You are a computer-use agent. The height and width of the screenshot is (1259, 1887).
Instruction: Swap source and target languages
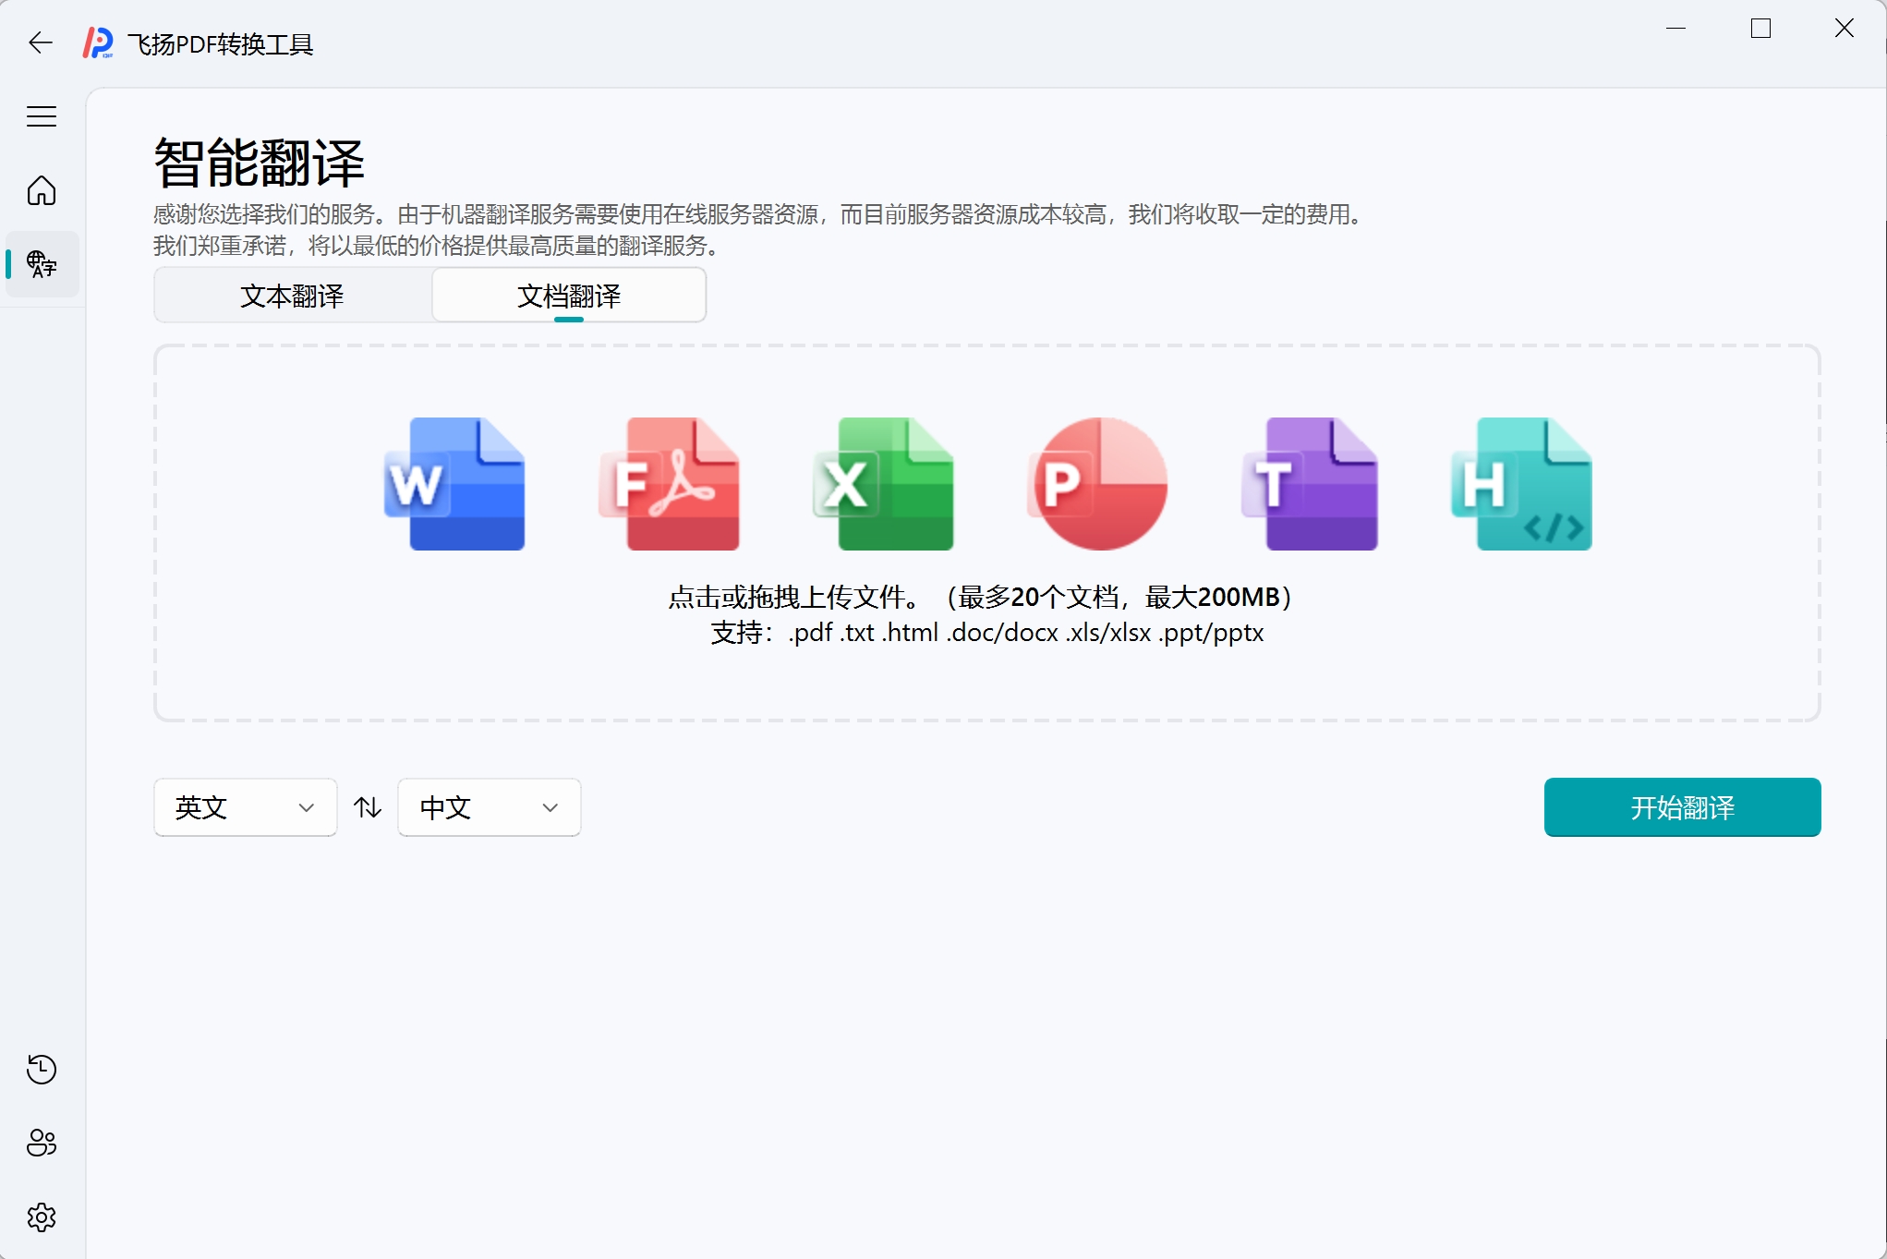pos(368,807)
